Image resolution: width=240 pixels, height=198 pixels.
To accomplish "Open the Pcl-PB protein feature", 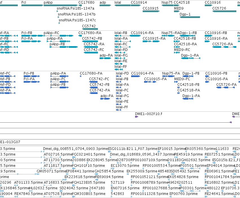I will pos(32,76).
